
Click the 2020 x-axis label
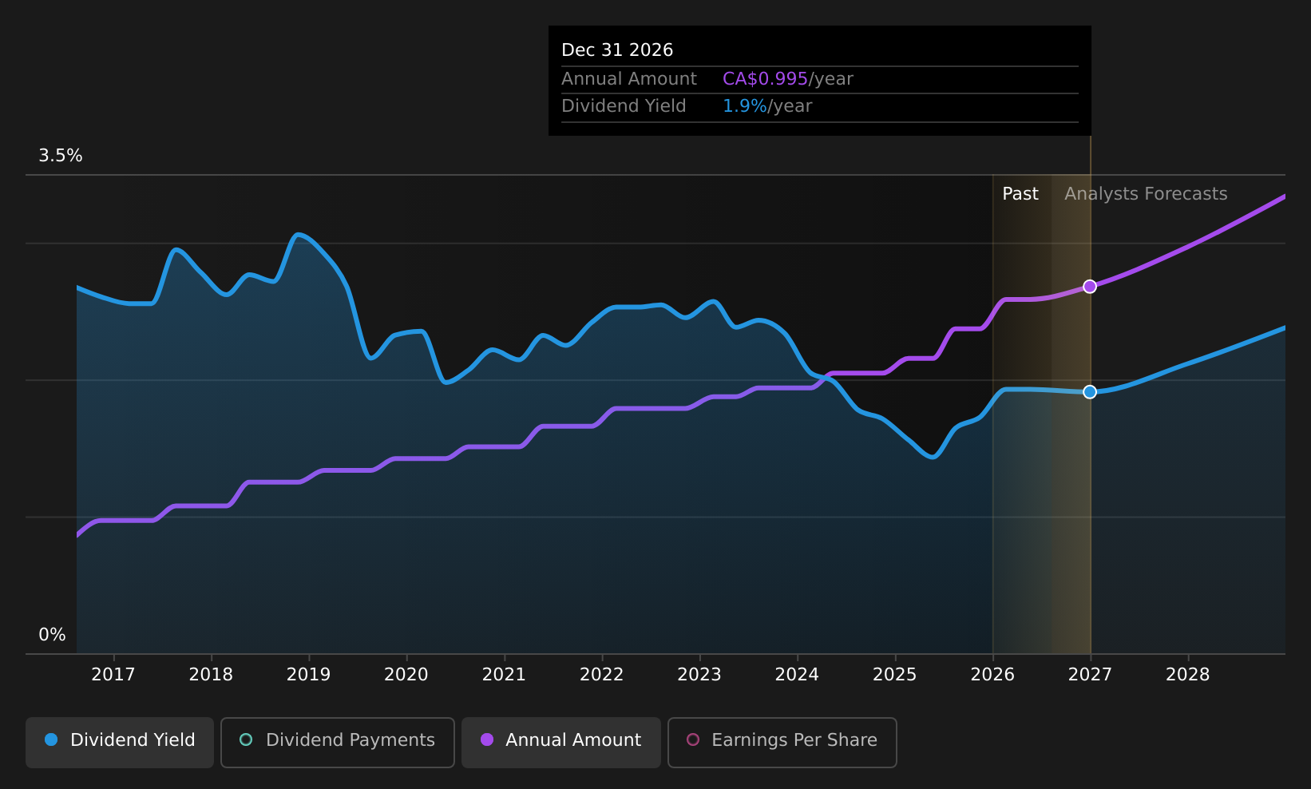pyautogui.click(x=406, y=675)
